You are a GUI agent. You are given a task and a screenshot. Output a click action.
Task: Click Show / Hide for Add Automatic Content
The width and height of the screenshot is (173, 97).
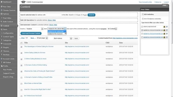point(53,25)
